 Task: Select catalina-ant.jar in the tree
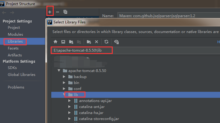click(92, 107)
